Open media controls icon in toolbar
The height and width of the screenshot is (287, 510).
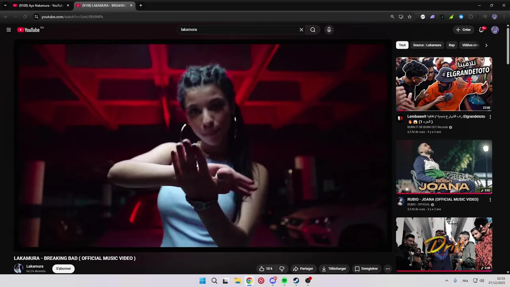click(485, 17)
